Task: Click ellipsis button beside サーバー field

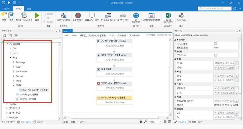Action: pos(237,63)
